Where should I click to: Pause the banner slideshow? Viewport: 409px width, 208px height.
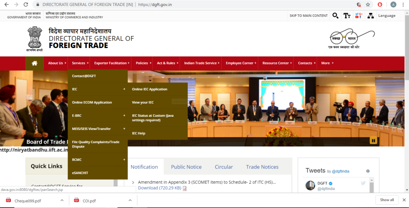(373, 140)
